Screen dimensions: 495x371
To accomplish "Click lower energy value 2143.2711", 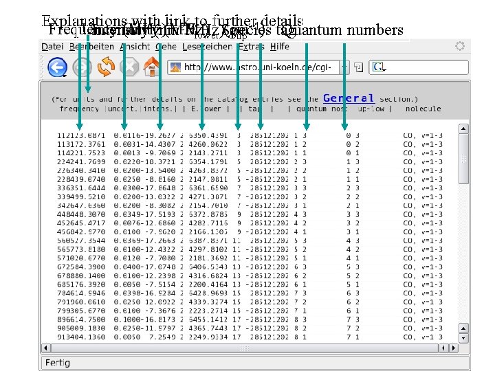I will click(208, 153).
